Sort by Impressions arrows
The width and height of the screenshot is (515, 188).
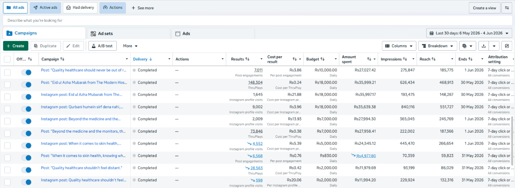(x=405, y=59)
